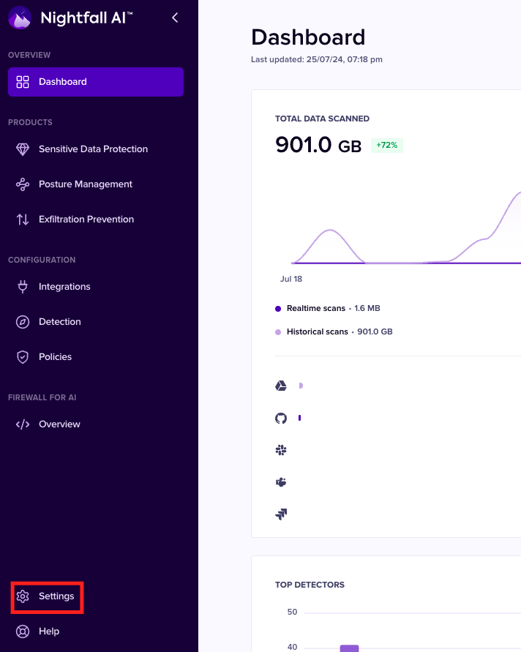The width and height of the screenshot is (521, 652).
Task: Click the Policies shield icon
Action: (x=23, y=357)
